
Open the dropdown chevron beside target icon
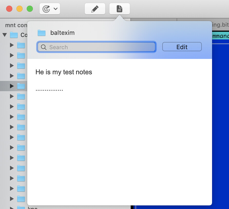click(55, 9)
